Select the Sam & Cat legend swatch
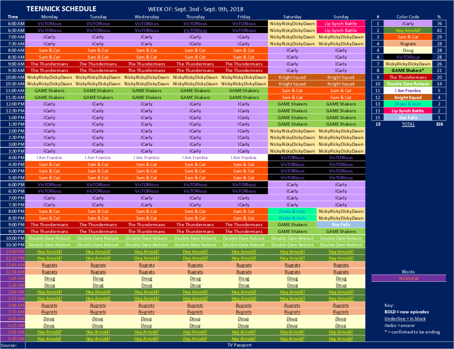 coord(408,37)
